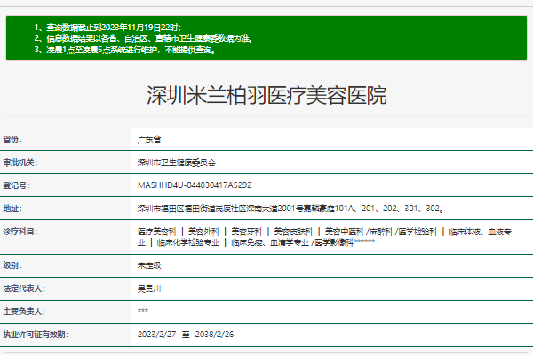Click 美容牙科 in the departments list
Viewport: 533px width, 355px height.
(x=247, y=232)
